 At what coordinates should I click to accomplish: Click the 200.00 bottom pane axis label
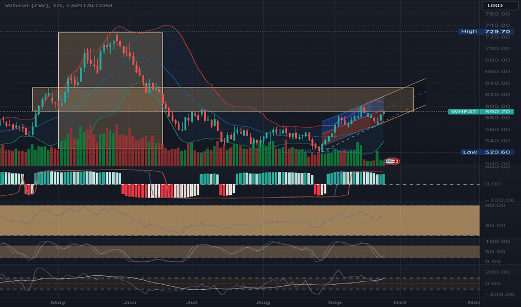(x=498, y=272)
